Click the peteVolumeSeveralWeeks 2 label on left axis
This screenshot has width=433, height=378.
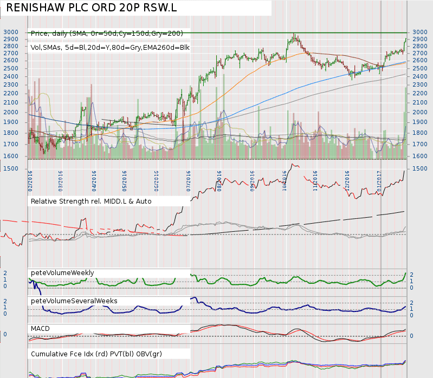tap(5, 301)
